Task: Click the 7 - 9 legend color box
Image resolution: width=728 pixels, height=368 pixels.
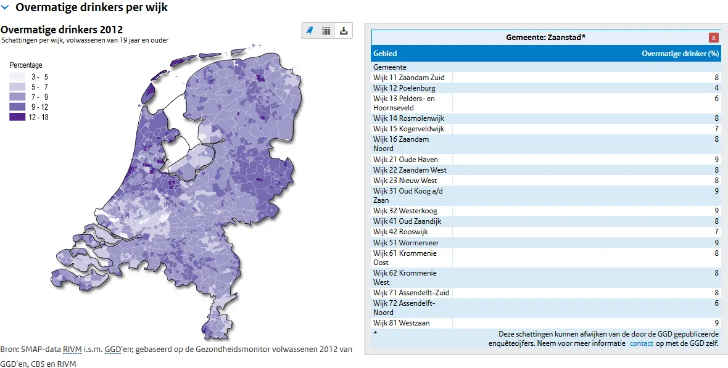Action: [x=17, y=97]
